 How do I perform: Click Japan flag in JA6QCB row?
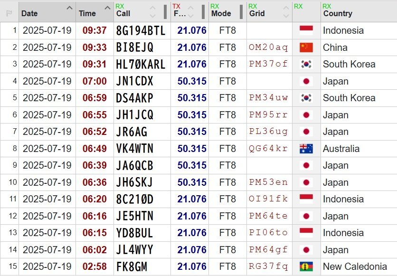306,165
